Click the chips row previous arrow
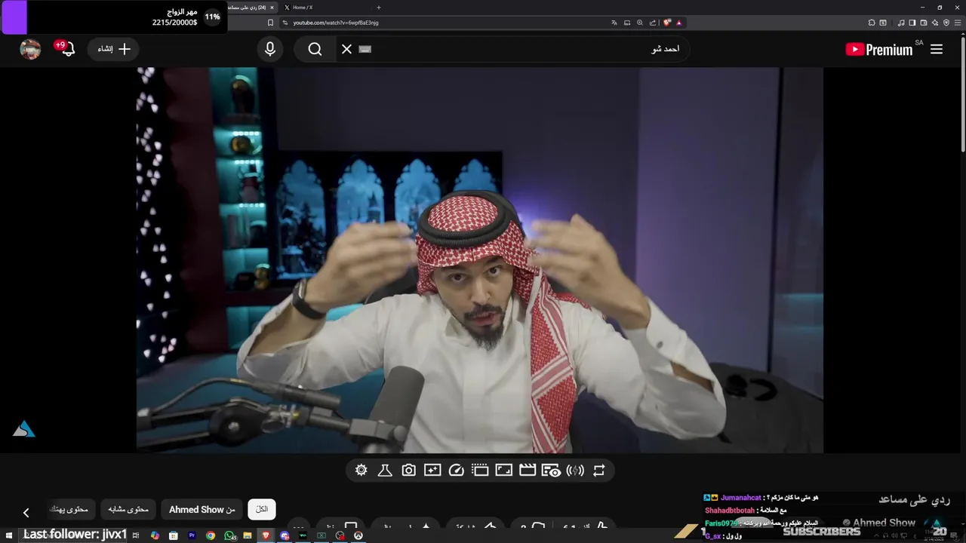Viewport: 966px width, 543px height. tap(26, 513)
